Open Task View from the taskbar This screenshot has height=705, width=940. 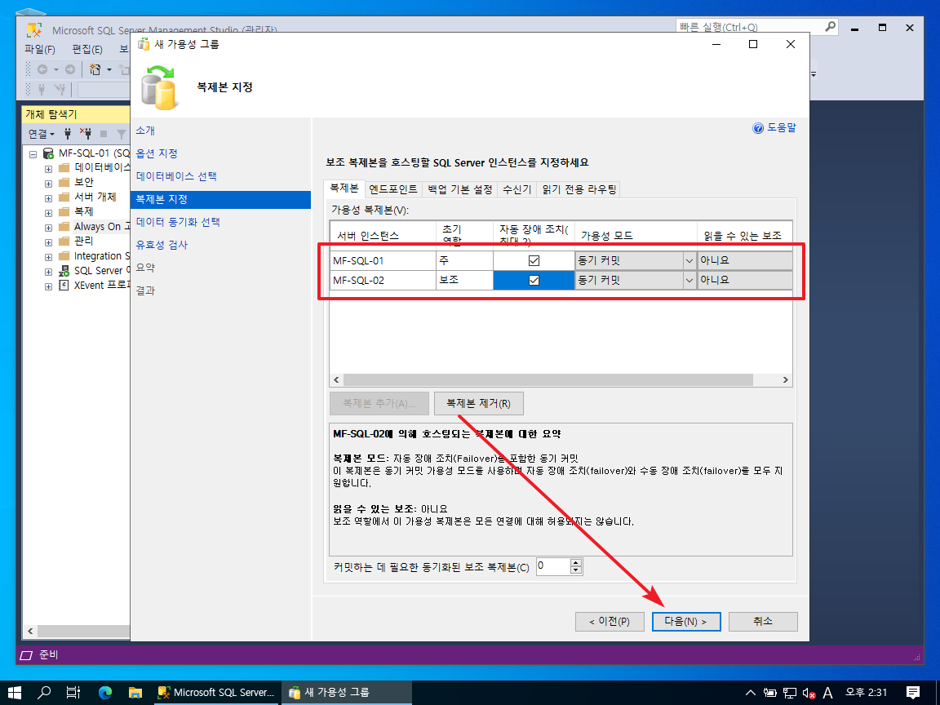pyautogui.click(x=73, y=693)
